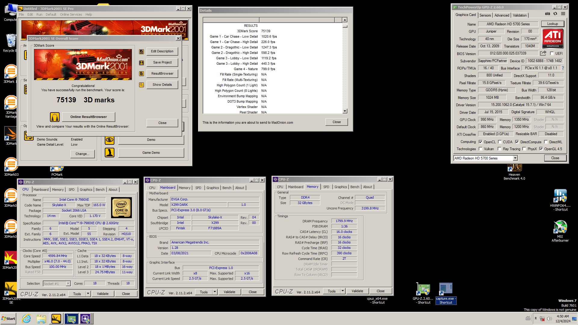The height and width of the screenshot is (325, 578).
Task: Click the Start button on taskbar
Action: click(8, 318)
